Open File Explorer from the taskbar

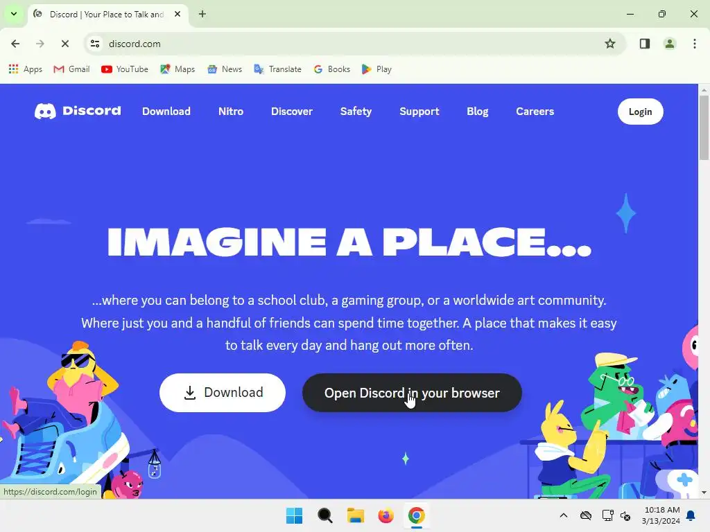356,515
